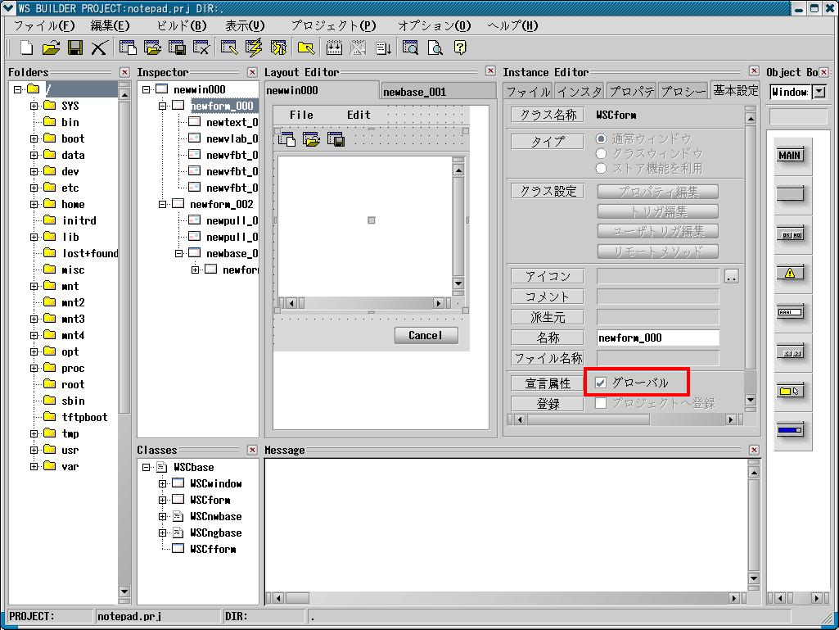Select the ストア機能を利用 radio button
Viewport: 839px width, 630px height.
click(601, 168)
